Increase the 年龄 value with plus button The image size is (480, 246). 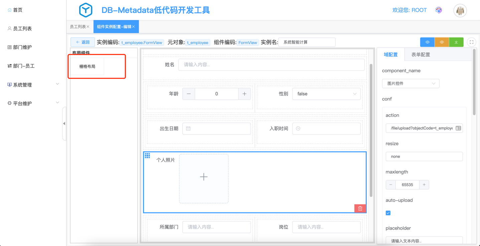coord(245,94)
